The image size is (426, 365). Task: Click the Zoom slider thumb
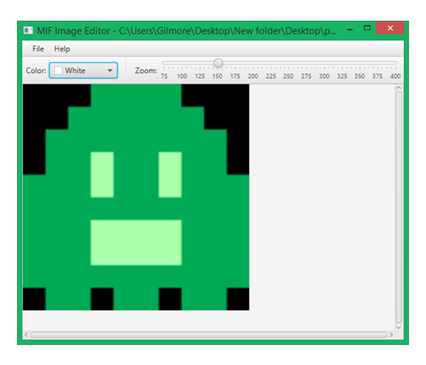point(218,63)
